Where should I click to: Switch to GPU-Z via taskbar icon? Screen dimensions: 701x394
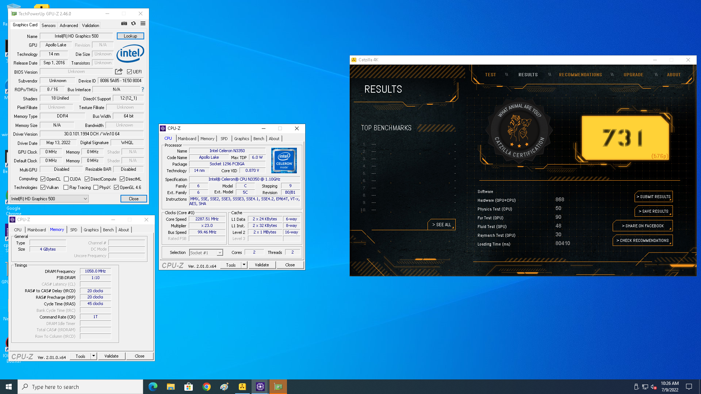(278, 387)
